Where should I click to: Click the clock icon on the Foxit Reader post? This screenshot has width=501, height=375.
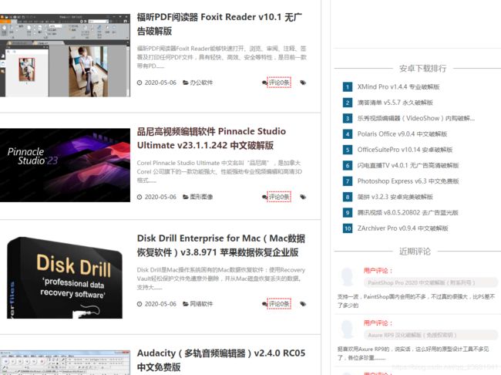[140, 83]
